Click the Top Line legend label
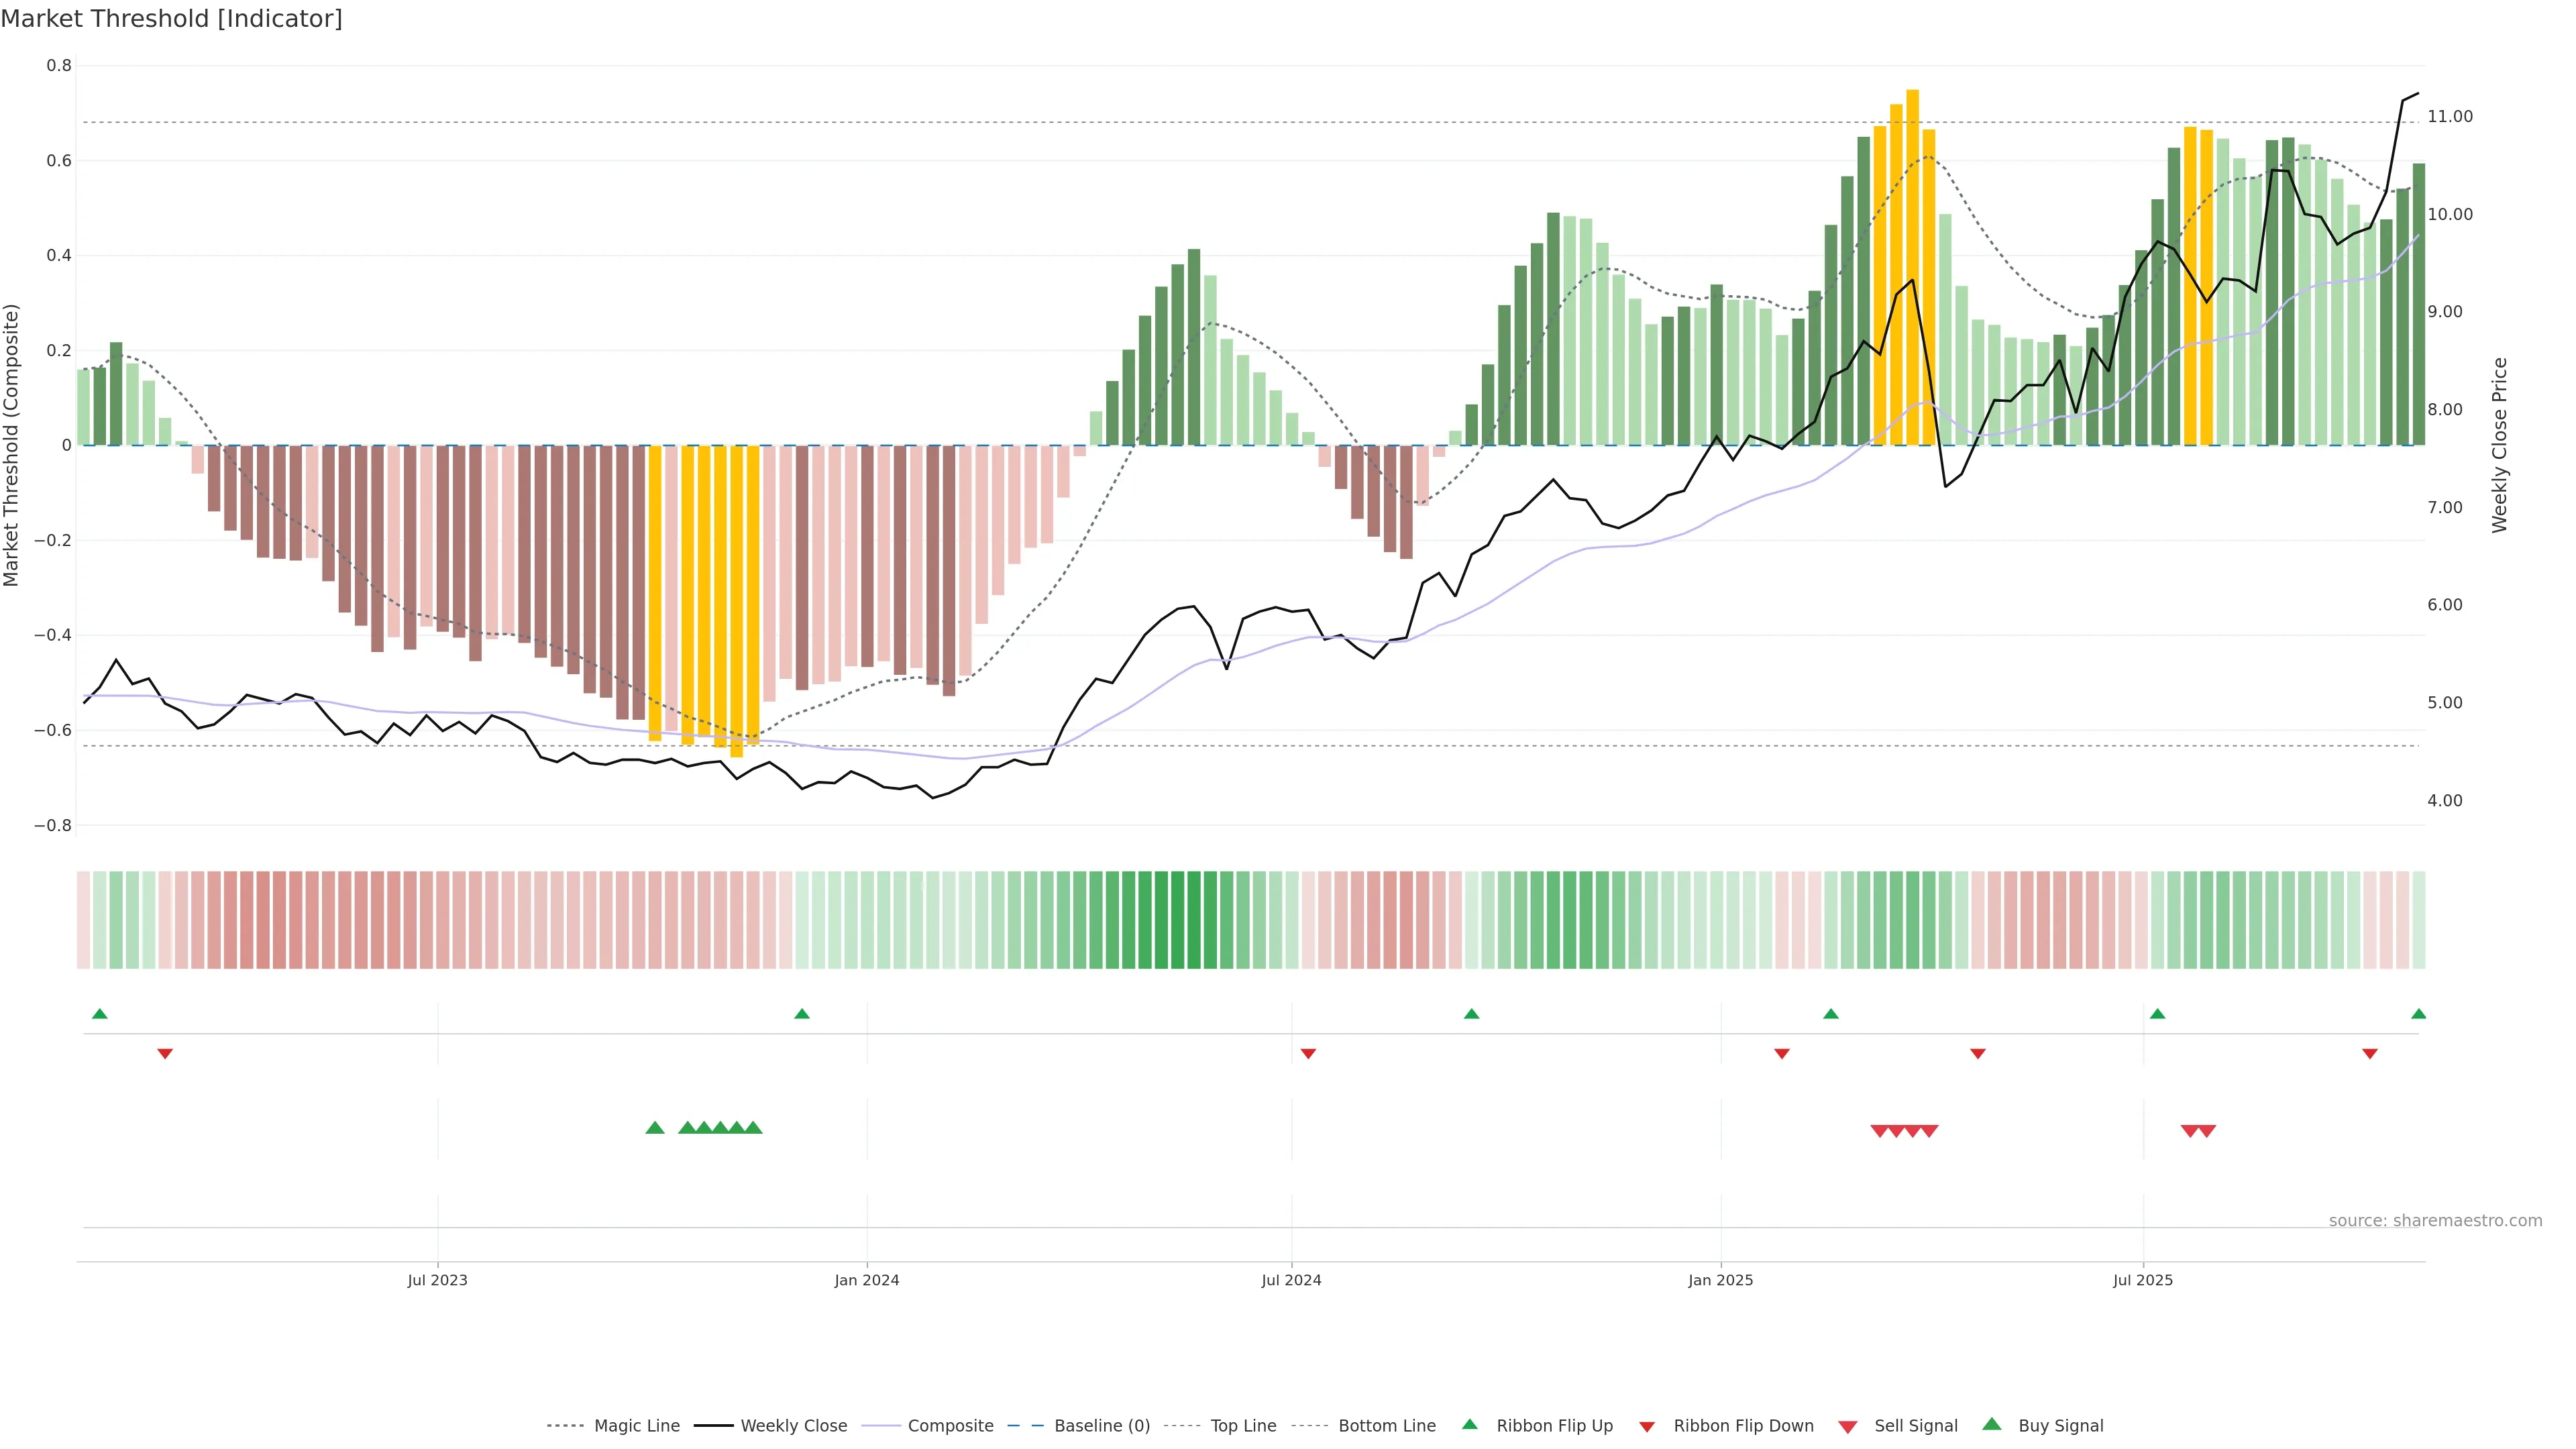The height and width of the screenshot is (1449, 2576). 1242,1426
